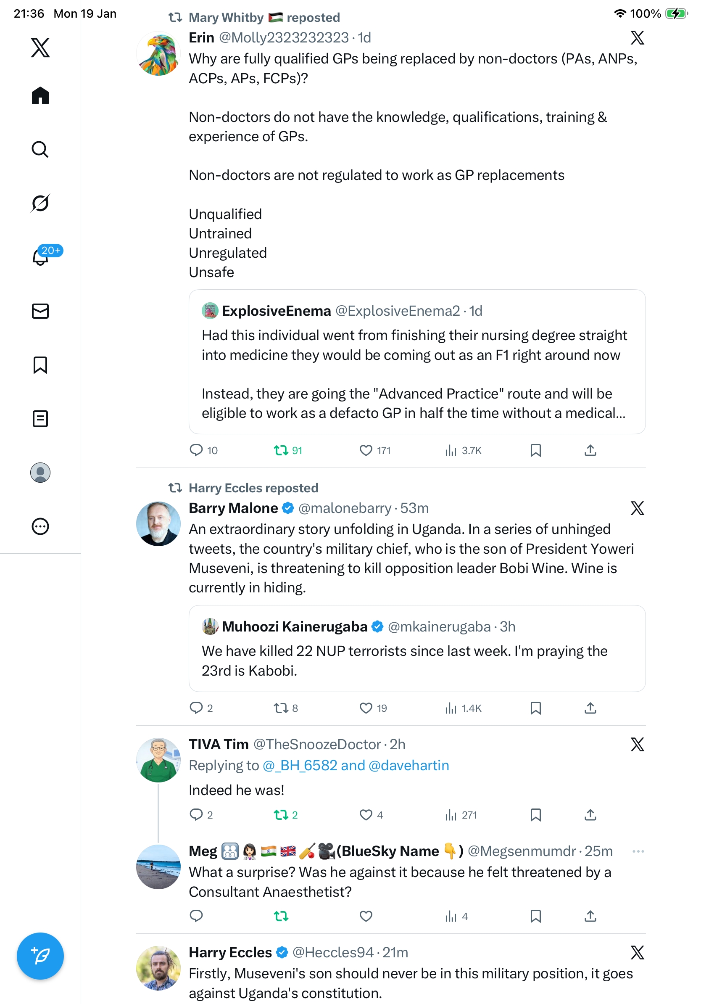Expand the sidebar More menu
701x1004 pixels.
click(40, 526)
